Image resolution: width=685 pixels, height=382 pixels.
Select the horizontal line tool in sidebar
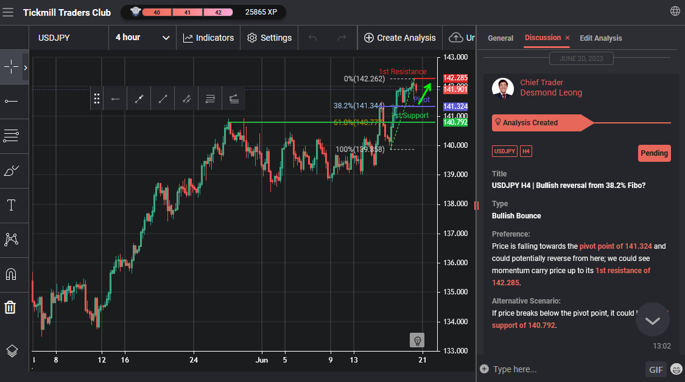11,102
